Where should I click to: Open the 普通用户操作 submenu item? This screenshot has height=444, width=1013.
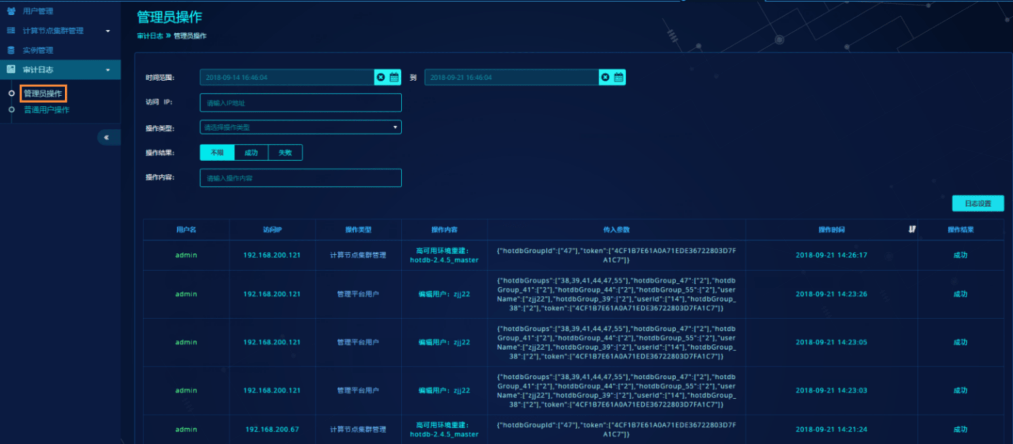click(x=46, y=110)
